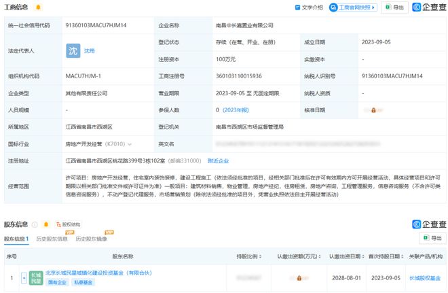Select the credit code 91360103MACU7HJM14 beside 统一社会信用代码
This screenshot has height=293, width=448.
pyautogui.click(x=96, y=25)
